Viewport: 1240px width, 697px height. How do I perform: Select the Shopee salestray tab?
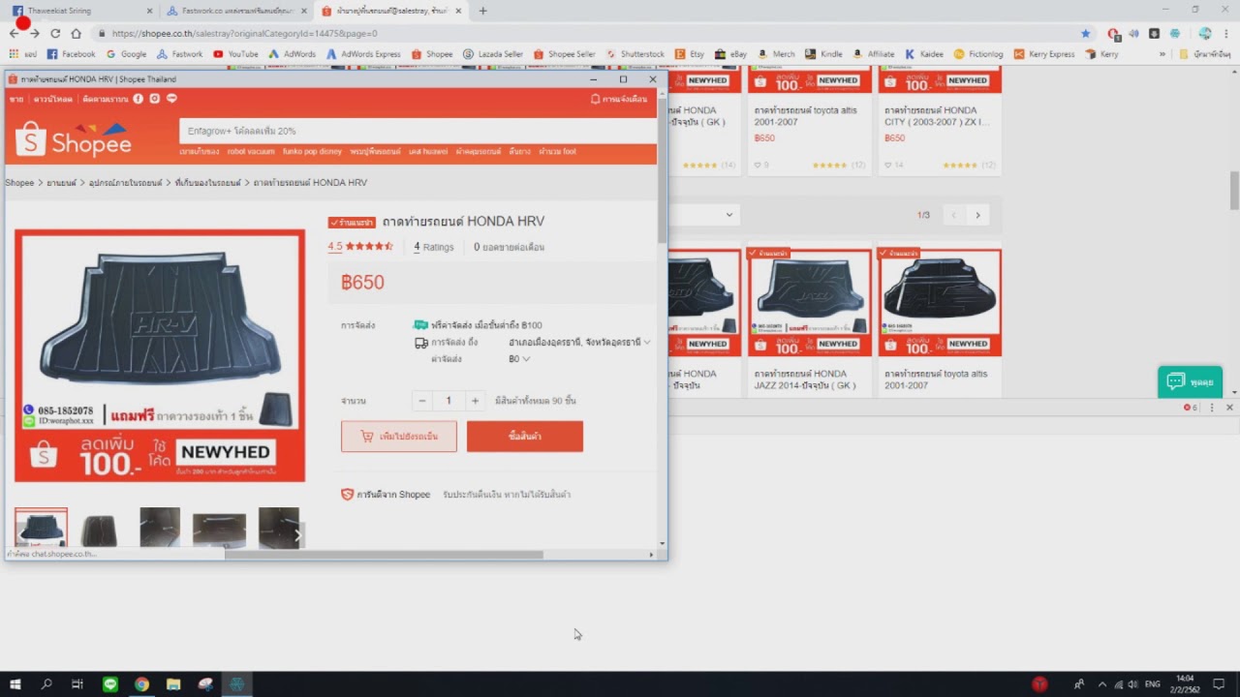(392, 11)
